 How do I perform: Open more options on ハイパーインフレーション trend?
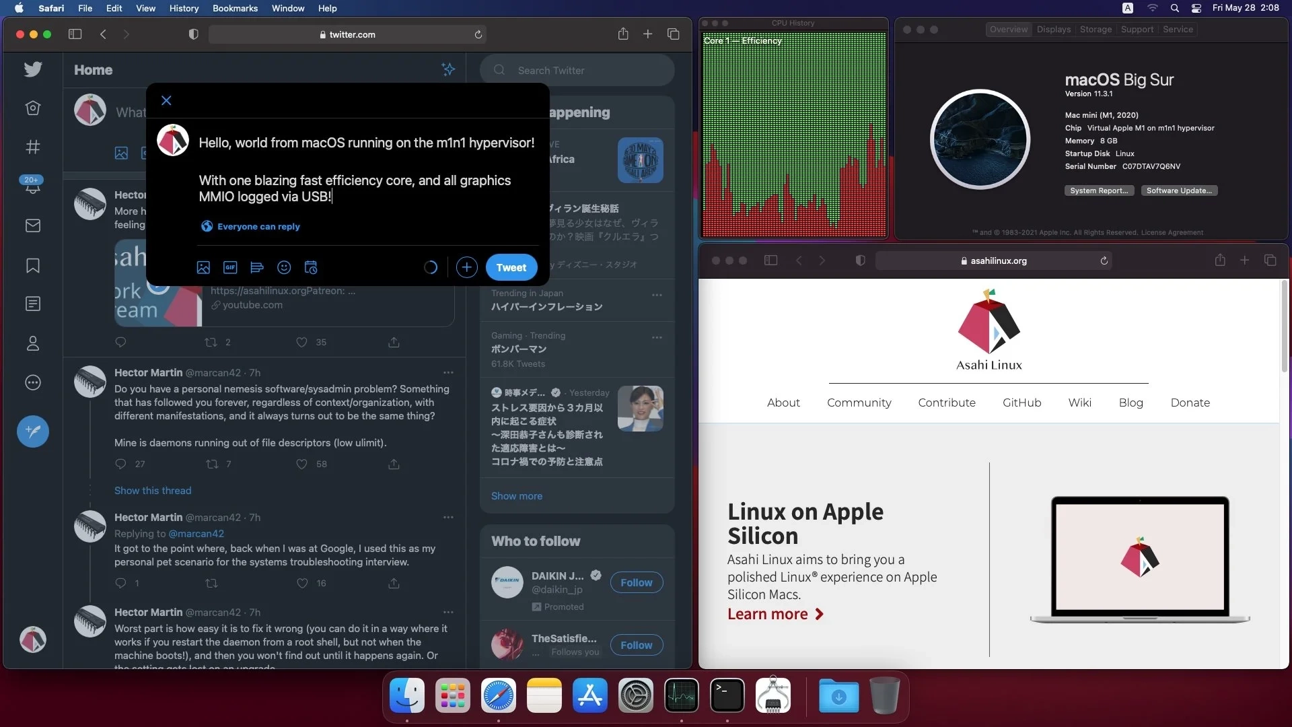coord(657,295)
